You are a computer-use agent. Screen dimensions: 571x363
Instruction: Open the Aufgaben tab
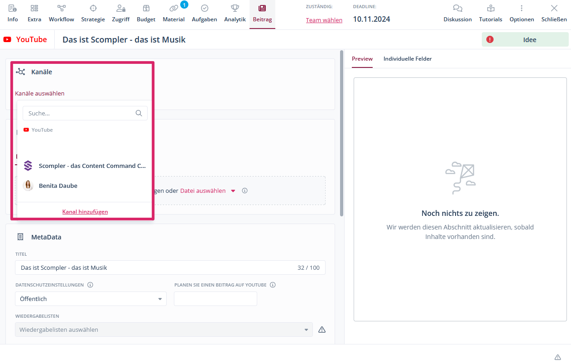coord(204,14)
